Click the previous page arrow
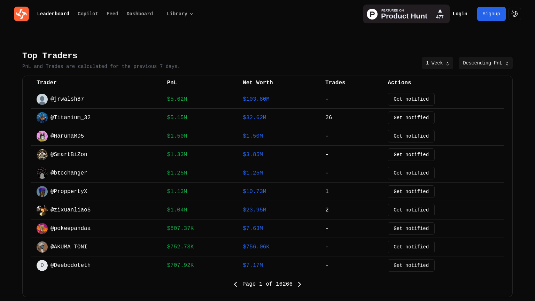The width and height of the screenshot is (535, 301). point(235,284)
